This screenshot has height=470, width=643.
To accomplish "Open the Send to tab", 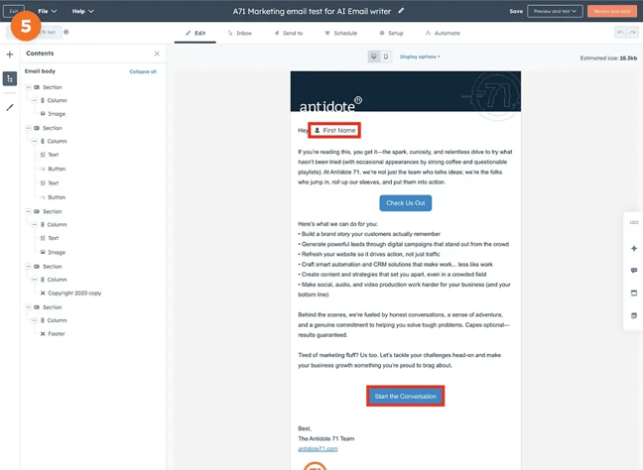I will click(x=289, y=33).
